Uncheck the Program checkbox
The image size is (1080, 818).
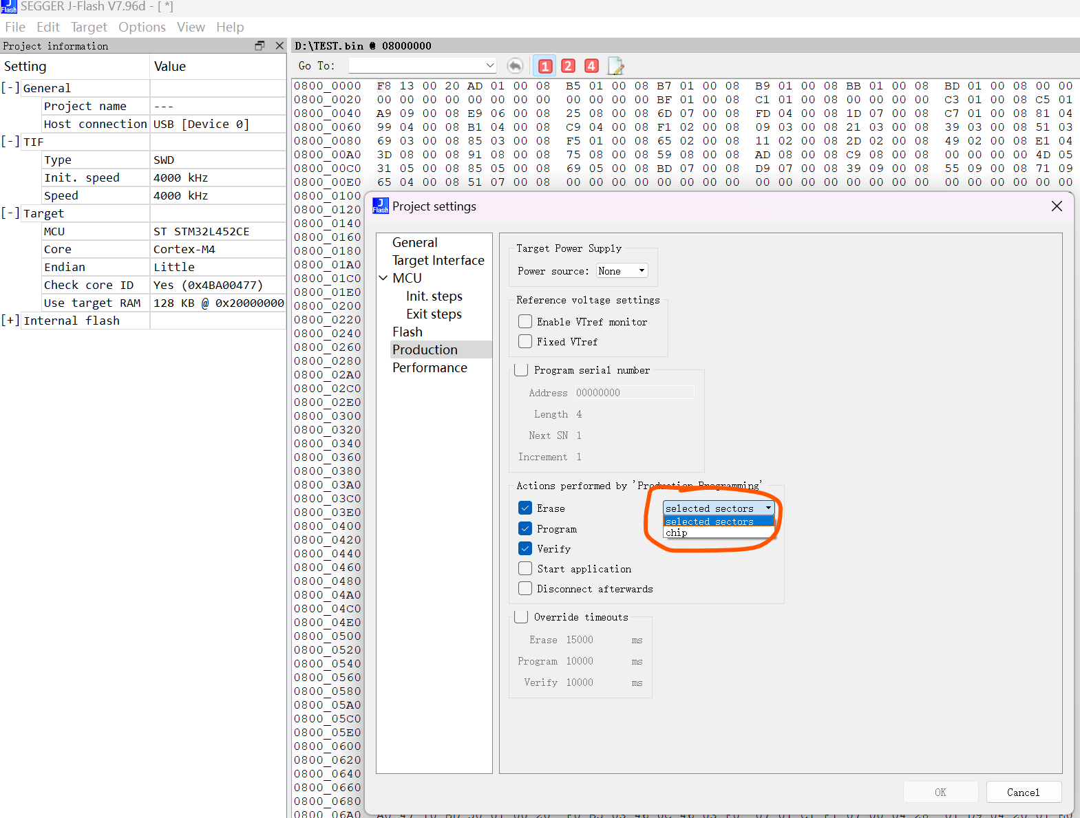click(525, 528)
